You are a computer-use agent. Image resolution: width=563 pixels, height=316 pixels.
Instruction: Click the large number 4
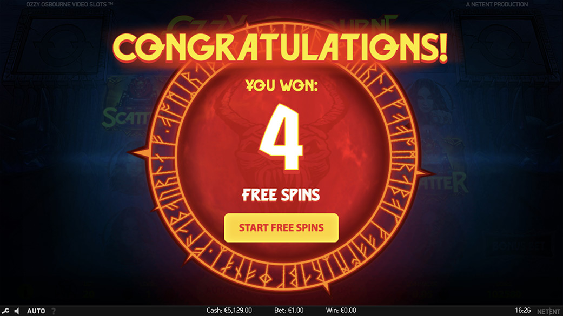(x=281, y=137)
